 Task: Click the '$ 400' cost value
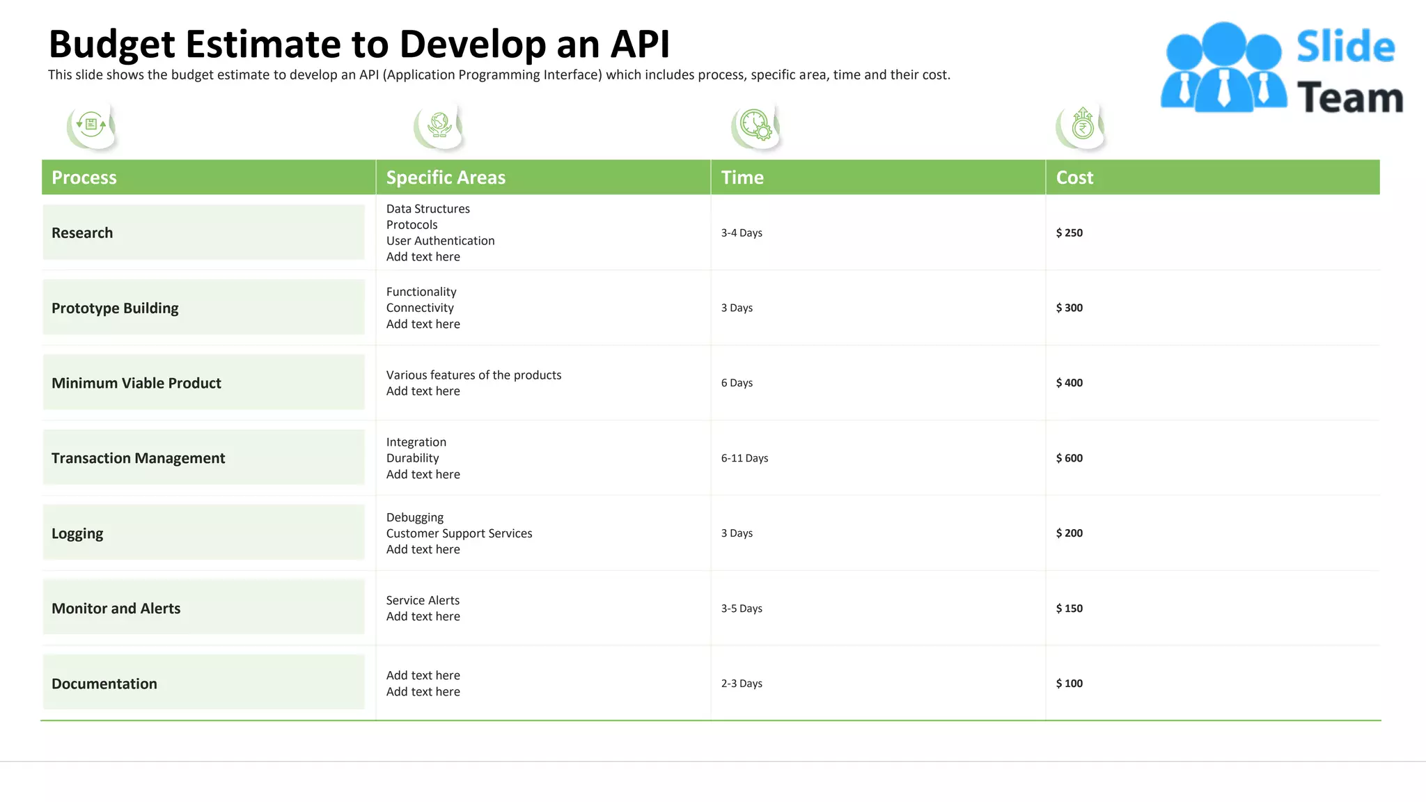[1069, 383]
